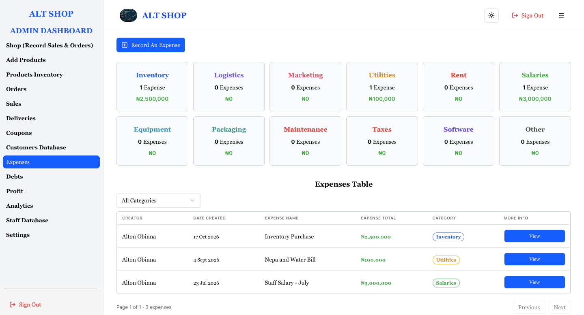Click the ALT SHOP header title
The image size is (584, 315).
[x=164, y=15]
